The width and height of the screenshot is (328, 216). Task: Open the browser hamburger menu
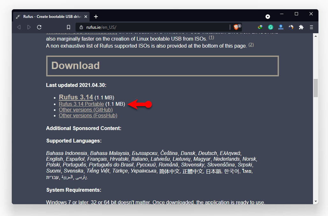coord(311,27)
